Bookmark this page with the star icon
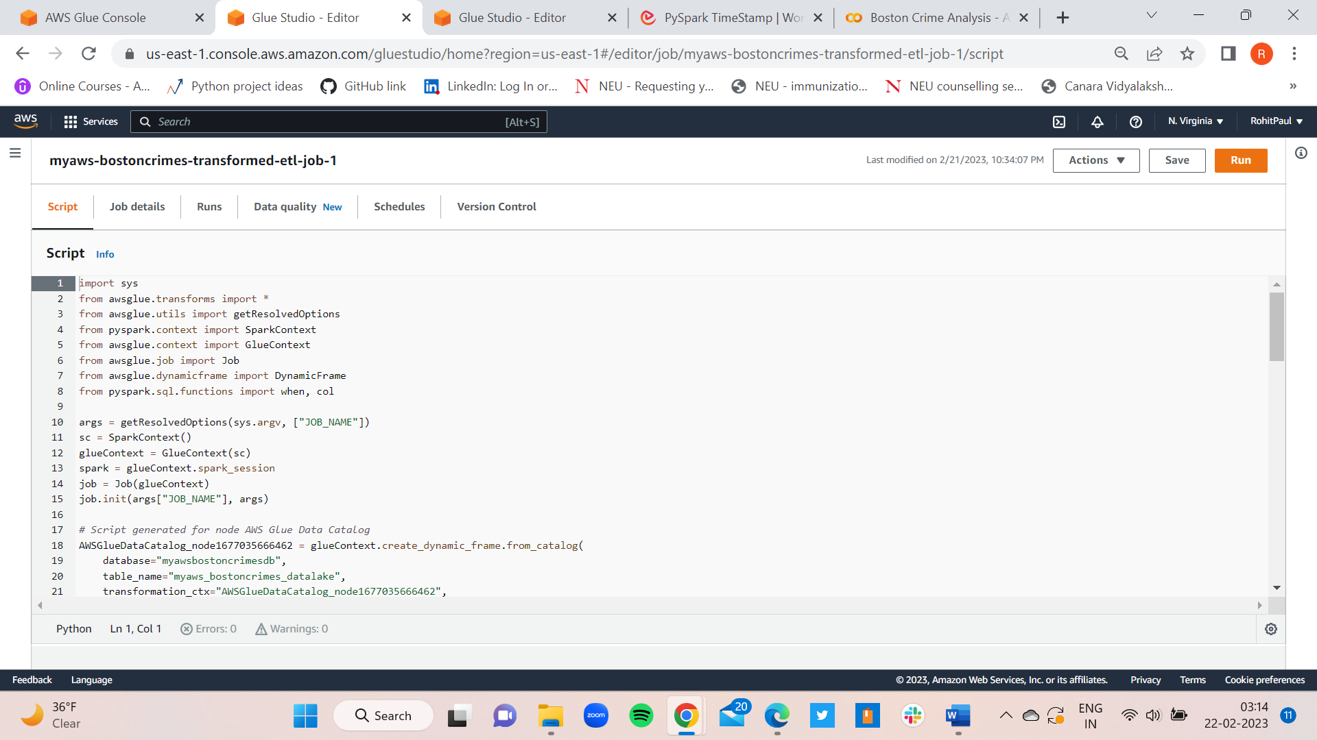The width and height of the screenshot is (1317, 740). pyautogui.click(x=1187, y=53)
